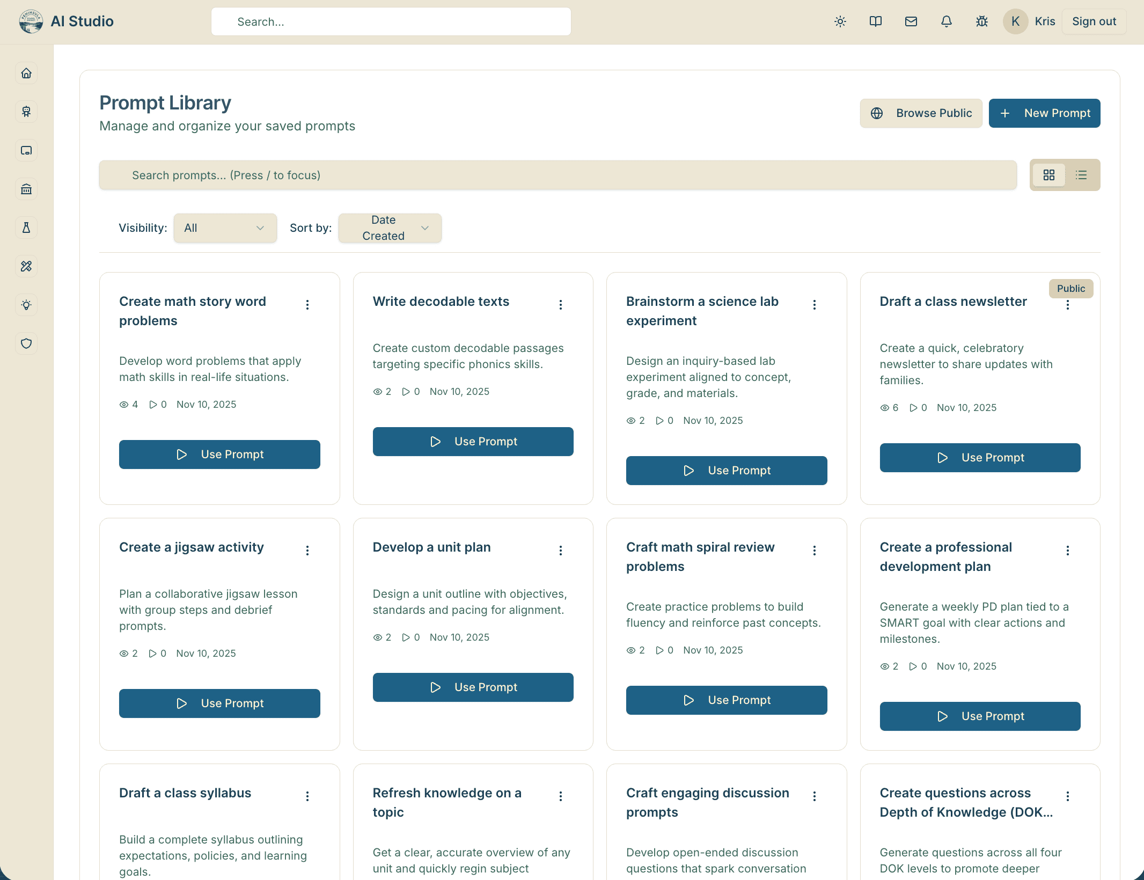Open the lightbulb ideas icon in the sidebar
This screenshot has width=1144, height=880.
coord(26,305)
